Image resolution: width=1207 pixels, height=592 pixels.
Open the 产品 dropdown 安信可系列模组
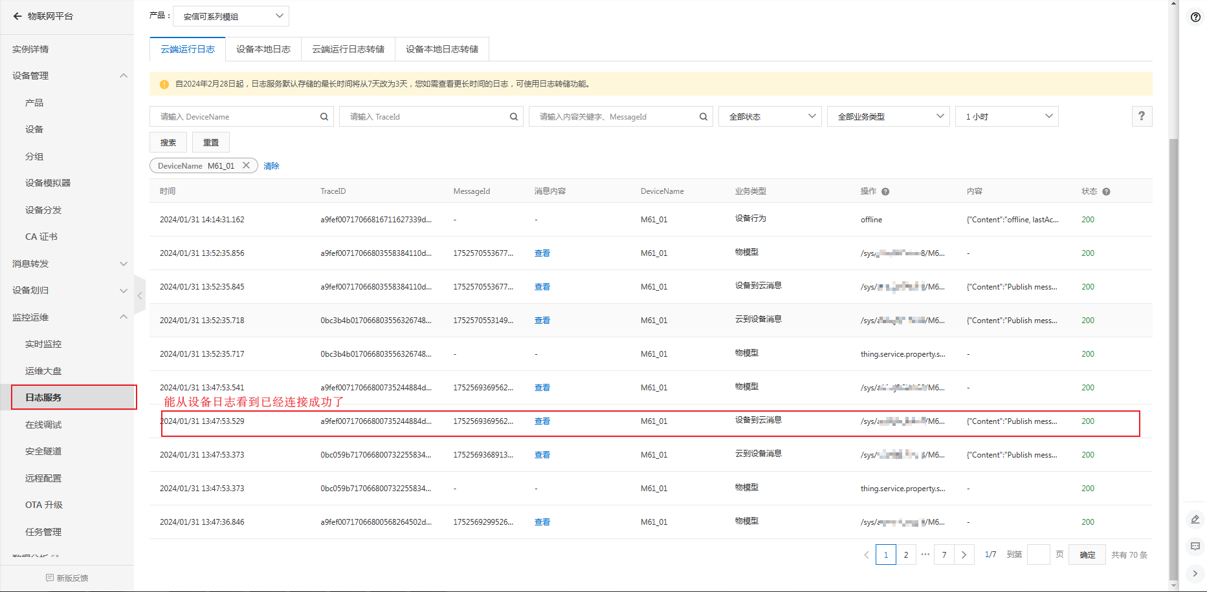coord(231,16)
